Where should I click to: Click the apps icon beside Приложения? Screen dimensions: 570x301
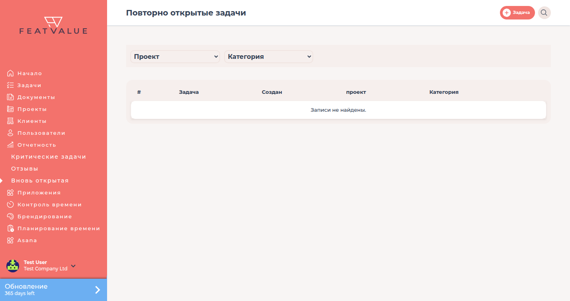tap(10, 192)
